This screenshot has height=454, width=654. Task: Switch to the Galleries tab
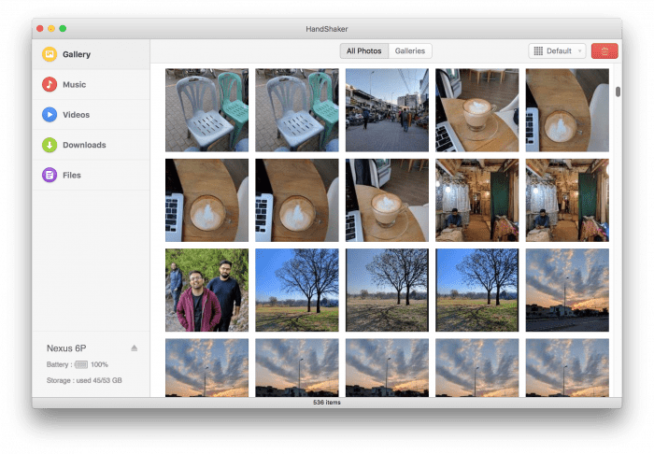(409, 51)
